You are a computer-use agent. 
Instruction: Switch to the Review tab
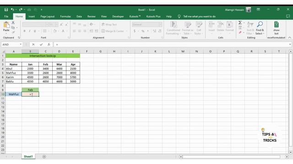point(92,16)
